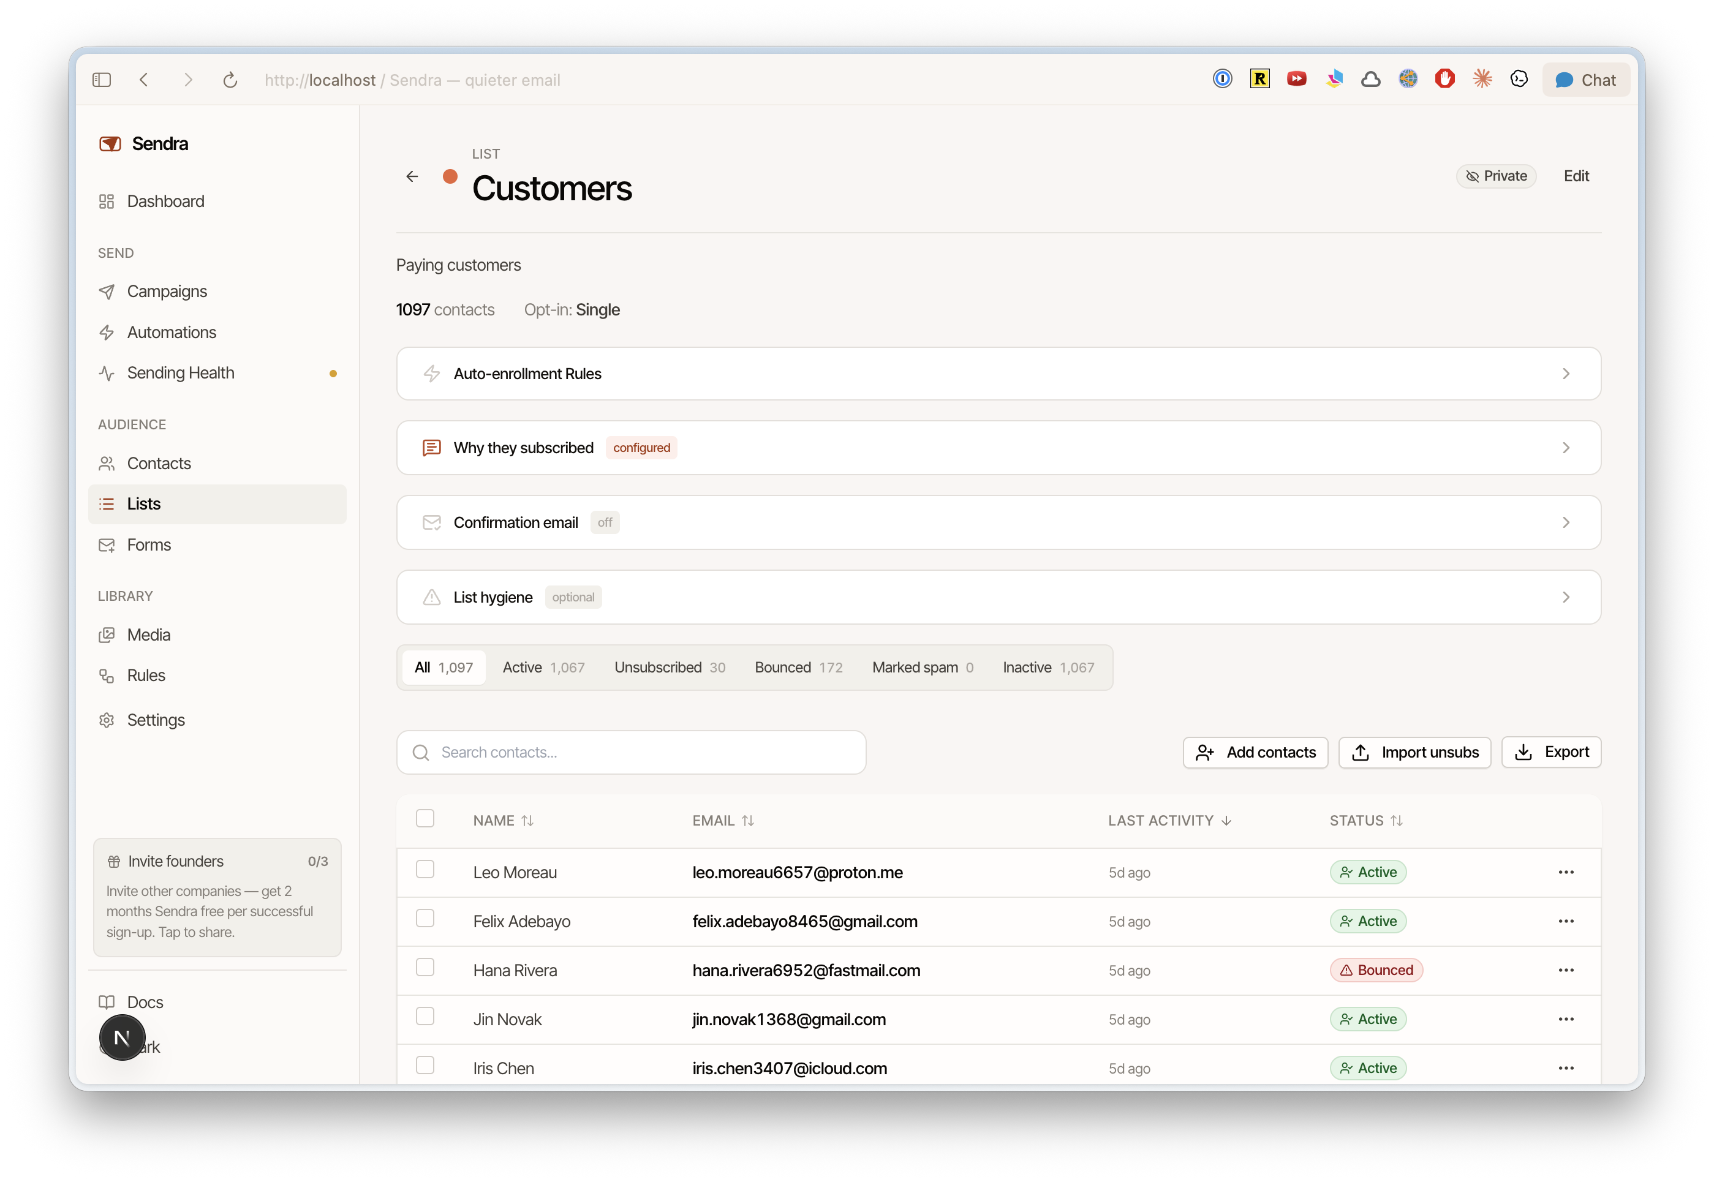This screenshot has width=1714, height=1182.
Task: Expand the List hygiene chevron
Action: click(x=1566, y=598)
